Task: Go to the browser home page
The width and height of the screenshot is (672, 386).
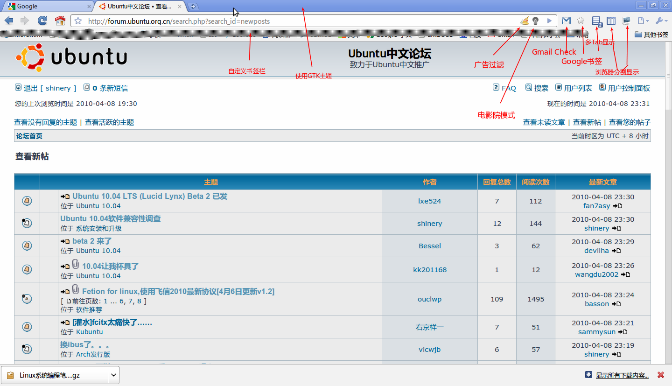Action: [x=60, y=21]
